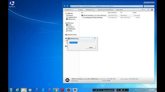Stop recording with the red square button
Image resolution: width=165 pixels, height=92 pixels.
click(118, 90)
